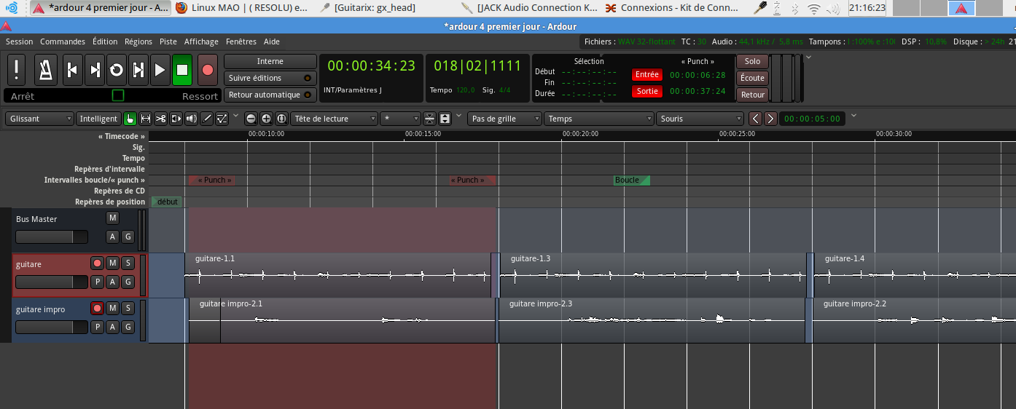Mute the guitare track
This screenshot has width=1016, height=409.
click(x=112, y=263)
